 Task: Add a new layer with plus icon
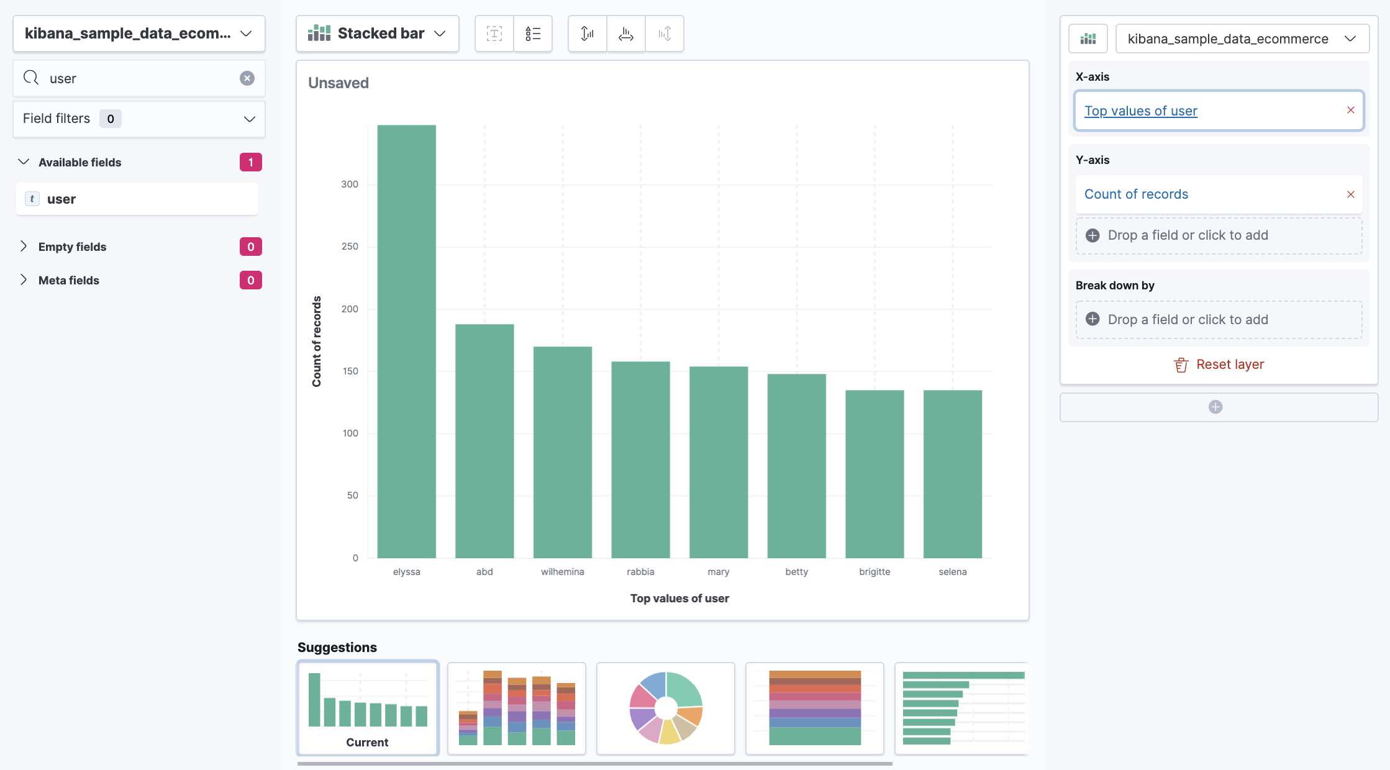(1215, 407)
